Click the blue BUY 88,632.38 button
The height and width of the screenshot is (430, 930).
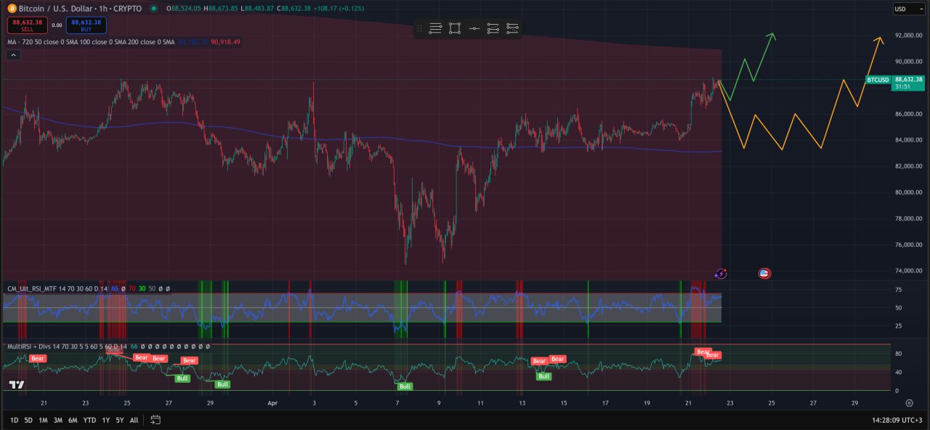(86, 25)
